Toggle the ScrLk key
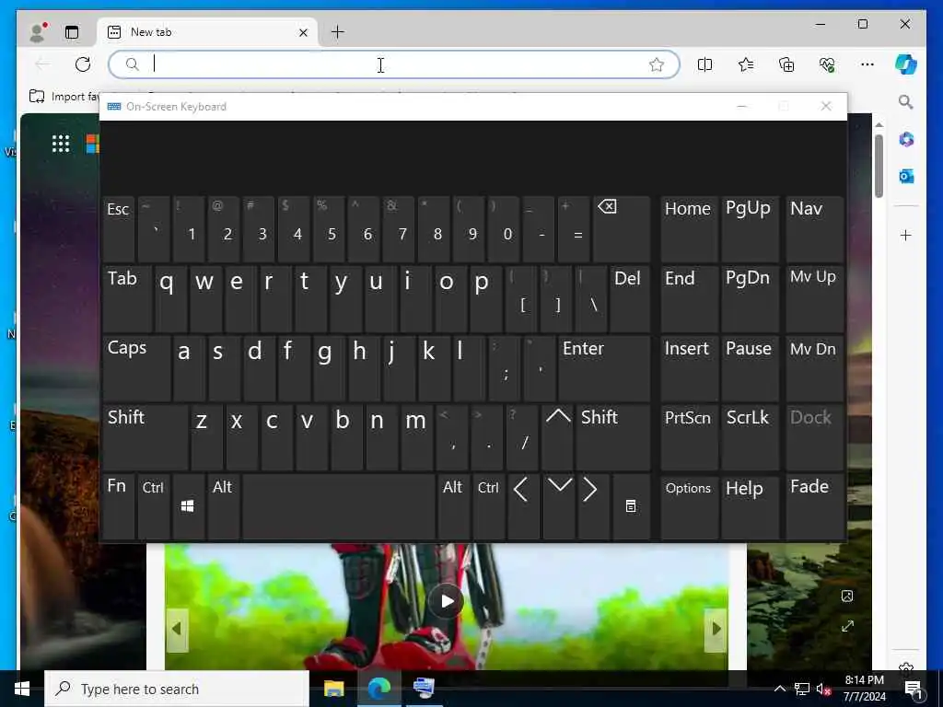 [750, 437]
